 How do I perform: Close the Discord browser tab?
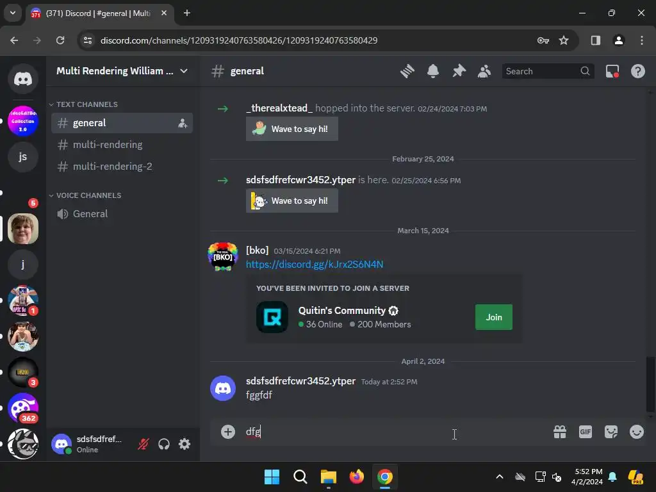164,13
